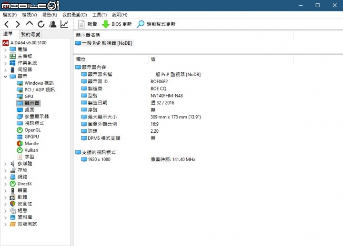Select 一般 PnP 監視器 [NoDB] list entry

click(104, 43)
